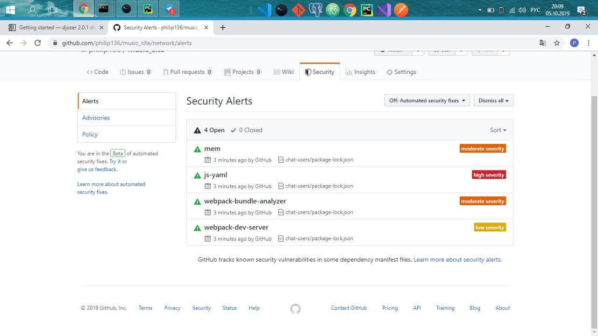Open the Chrome profile avatar P
The image size is (598, 336).
pos(574,43)
